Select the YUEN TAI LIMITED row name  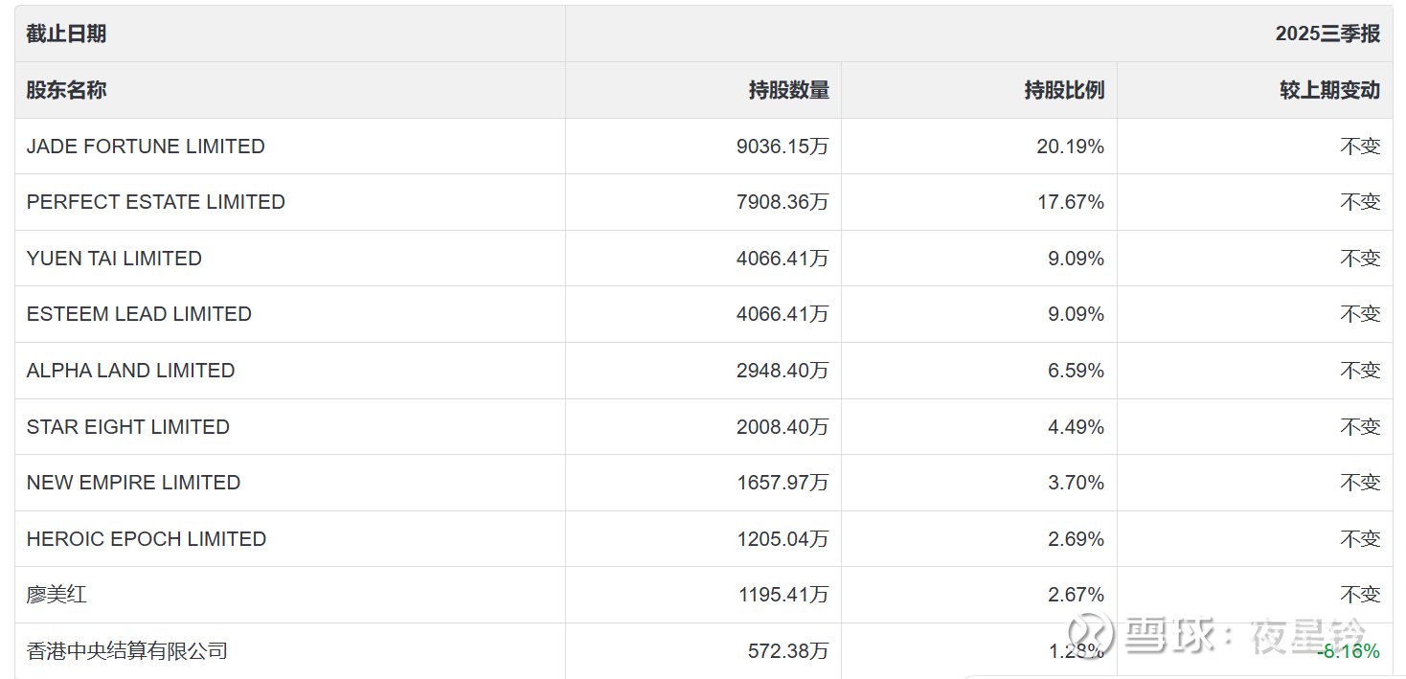pos(114,259)
